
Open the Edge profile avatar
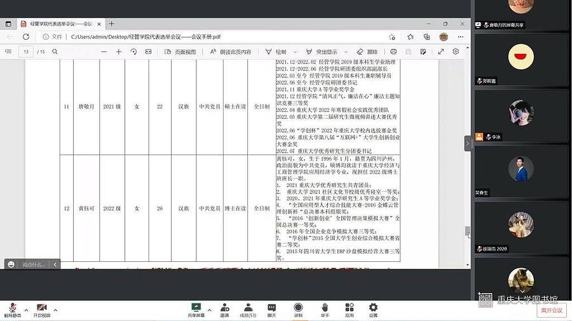[x=444, y=37]
